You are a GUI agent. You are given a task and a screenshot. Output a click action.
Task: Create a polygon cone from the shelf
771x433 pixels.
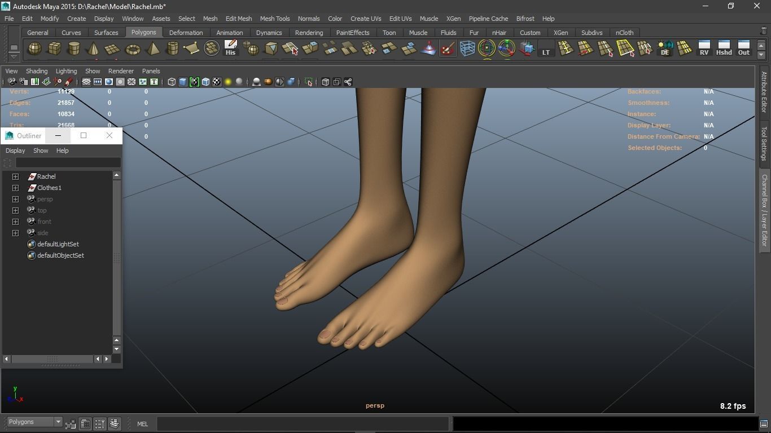[x=93, y=49]
